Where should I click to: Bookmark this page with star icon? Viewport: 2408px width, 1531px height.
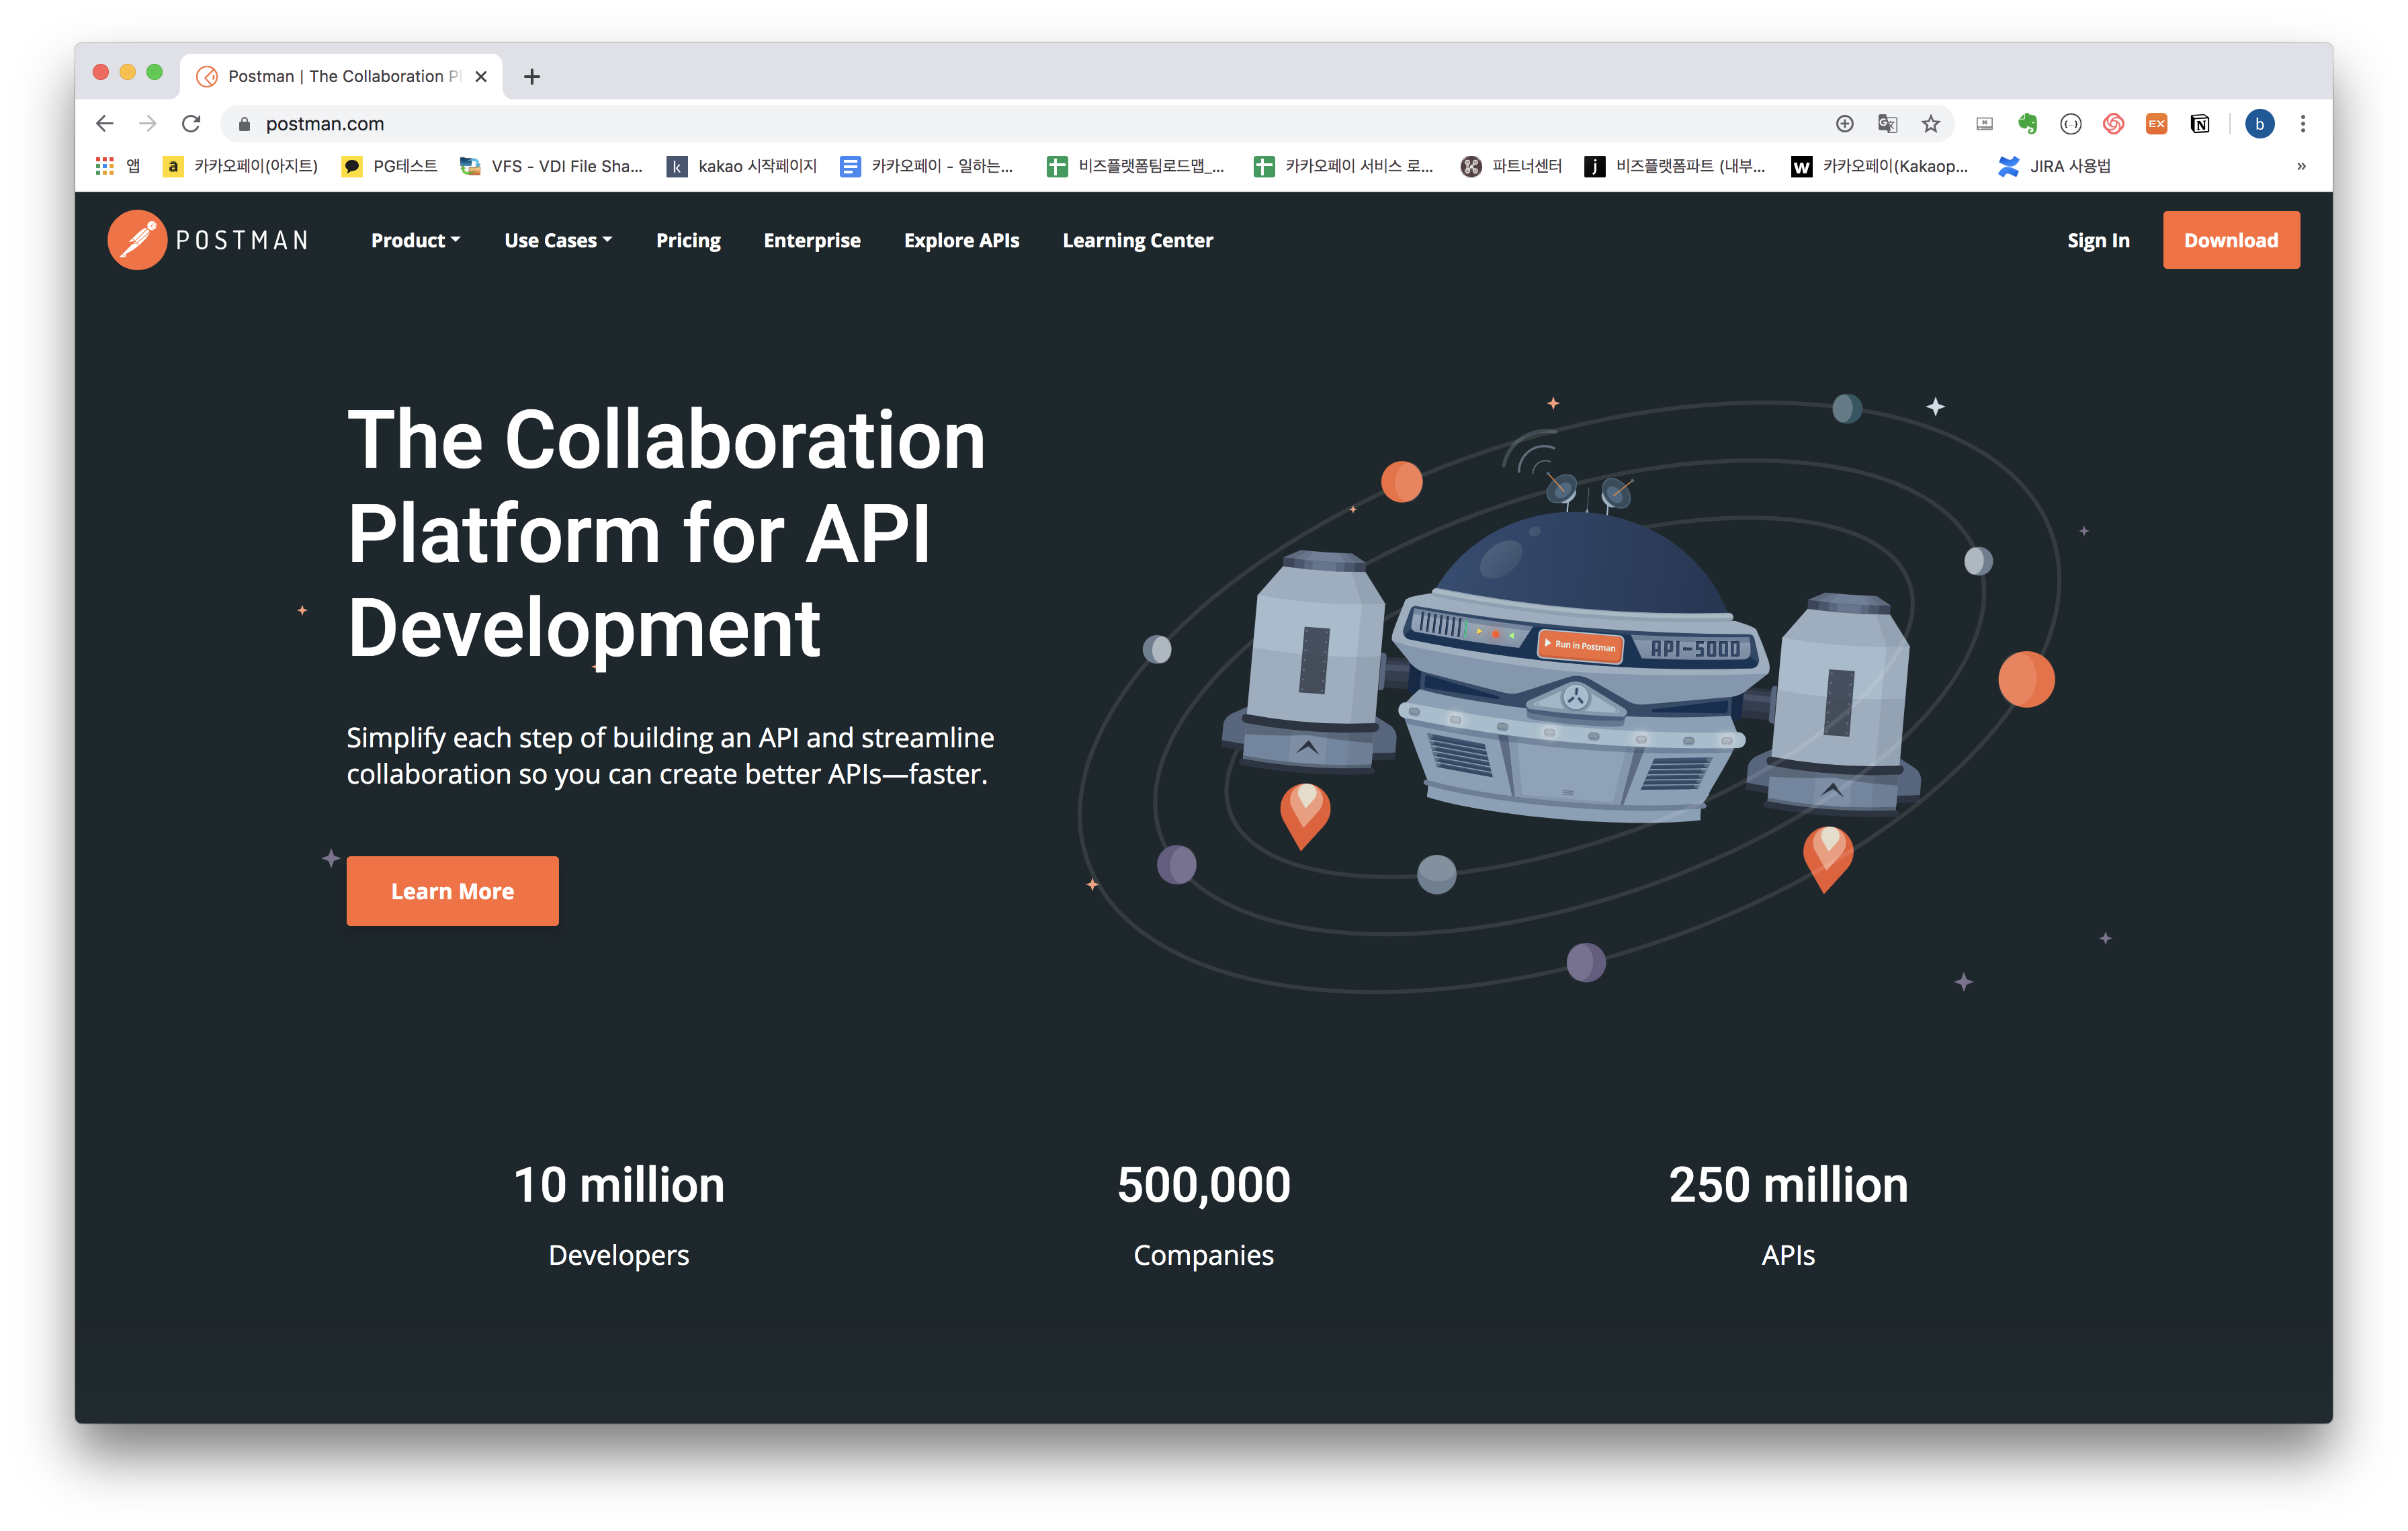(x=1930, y=124)
